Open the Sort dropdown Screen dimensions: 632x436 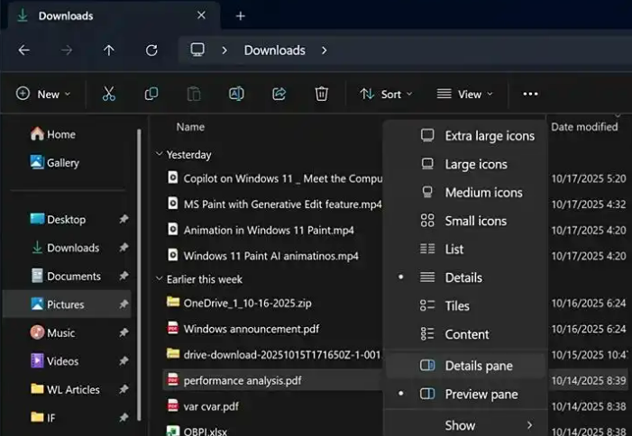point(386,94)
